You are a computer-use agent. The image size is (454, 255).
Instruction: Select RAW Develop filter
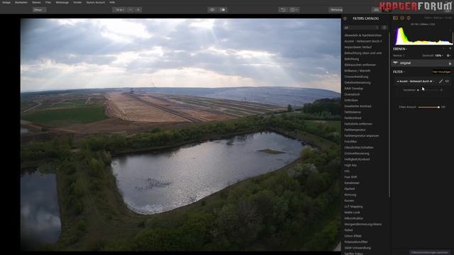(353, 89)
